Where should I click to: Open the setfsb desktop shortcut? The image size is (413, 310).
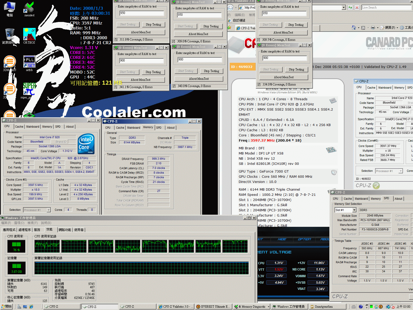[x=29, y=64]
